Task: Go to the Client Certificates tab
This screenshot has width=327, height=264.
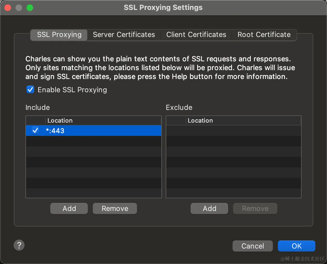Action: pos(196,35)
